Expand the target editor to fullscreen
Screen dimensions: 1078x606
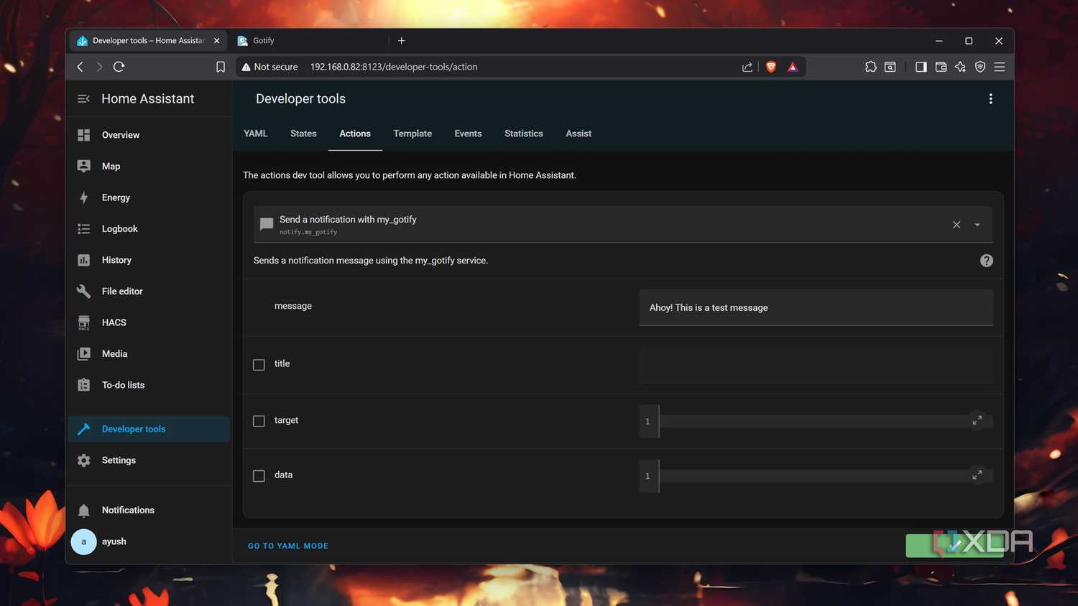tap(977, 420)
